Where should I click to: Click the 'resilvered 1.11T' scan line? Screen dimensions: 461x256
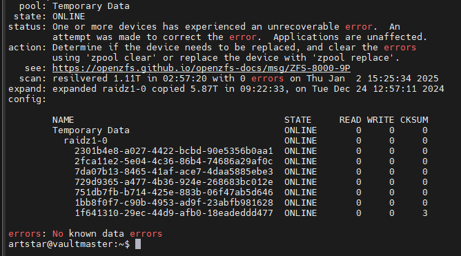point(245,79)
